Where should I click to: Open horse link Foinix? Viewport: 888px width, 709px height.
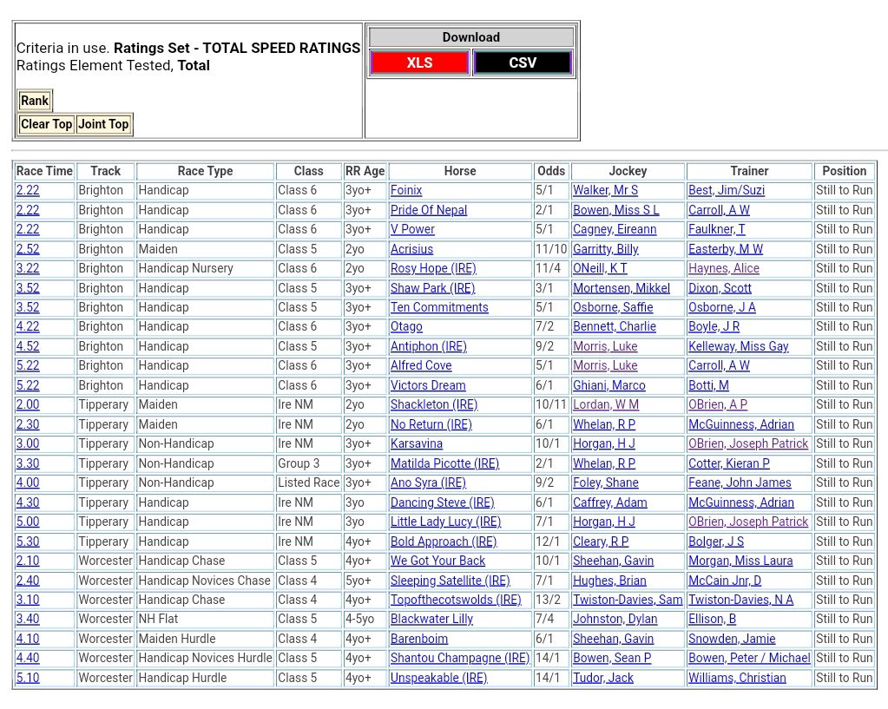(406, 190)
